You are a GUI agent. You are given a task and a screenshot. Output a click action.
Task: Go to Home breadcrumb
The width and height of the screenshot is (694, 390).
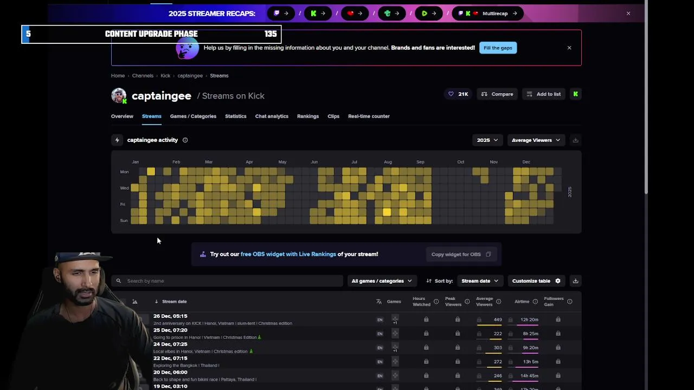pyautogui.click(x=118, y=76)
